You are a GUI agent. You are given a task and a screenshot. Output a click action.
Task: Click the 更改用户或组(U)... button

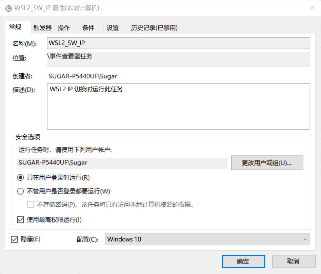click(x=267, y=163)
